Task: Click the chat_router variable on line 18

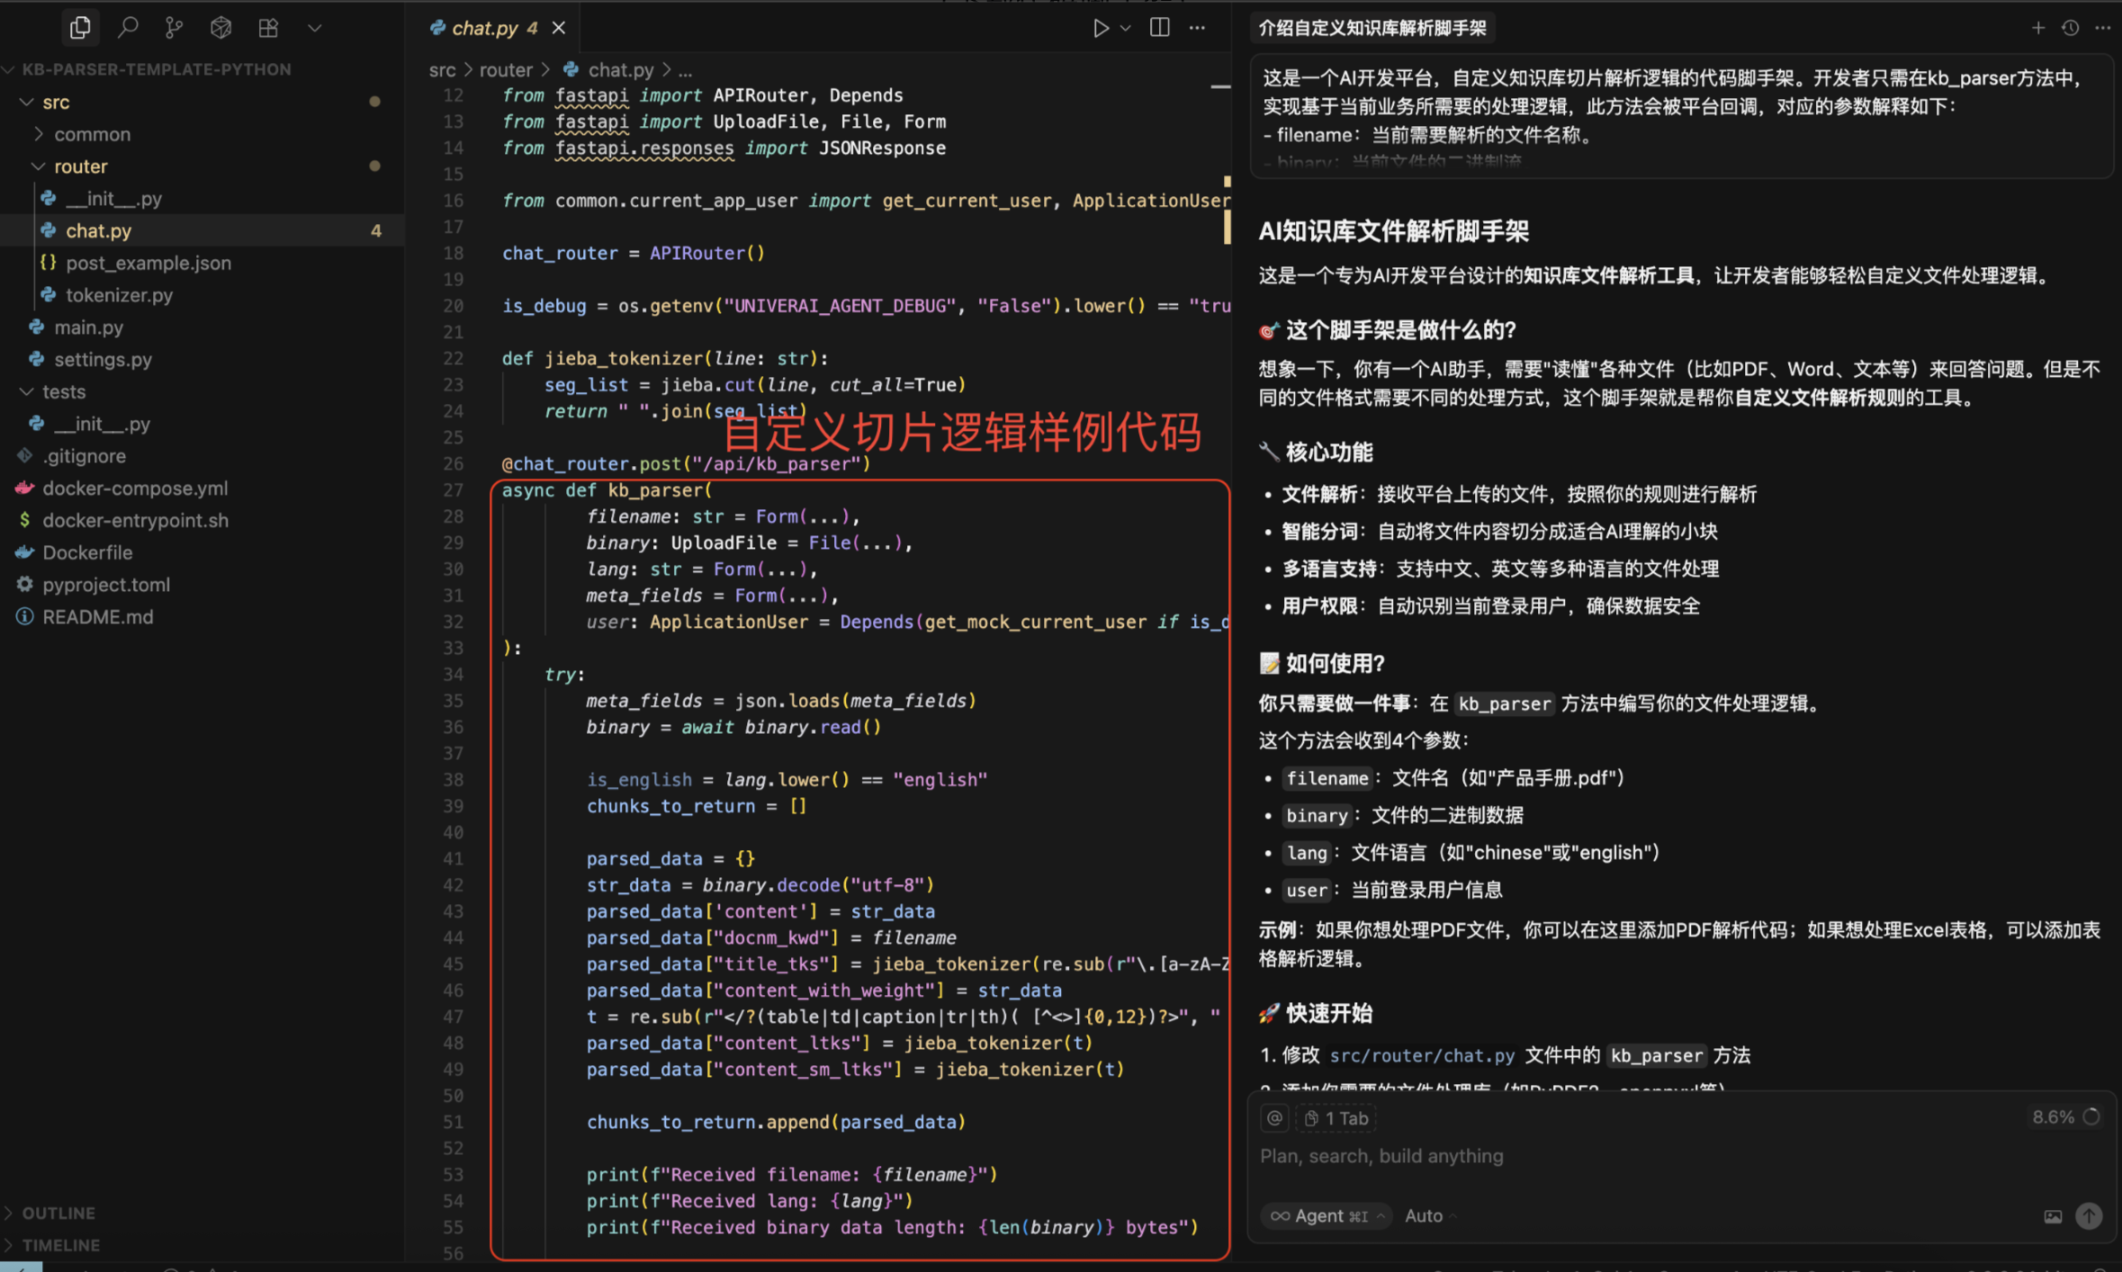Action: (560, 254)
